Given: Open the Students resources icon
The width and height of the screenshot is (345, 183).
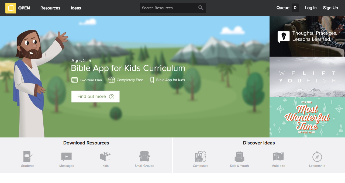Looking at the screenshot, I should (x=28, y=157).
